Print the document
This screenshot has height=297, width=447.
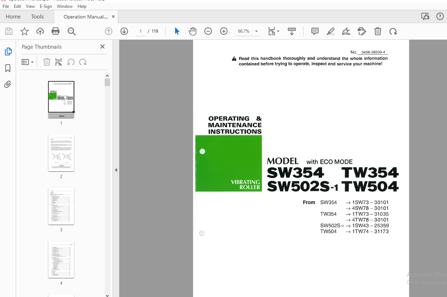click(56, 31)
